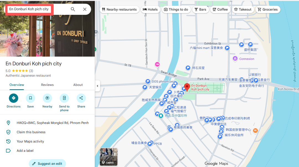Click the search box text field
This screenshot has height=167, width=299.
pyautogui.click(x=33, y=9)
